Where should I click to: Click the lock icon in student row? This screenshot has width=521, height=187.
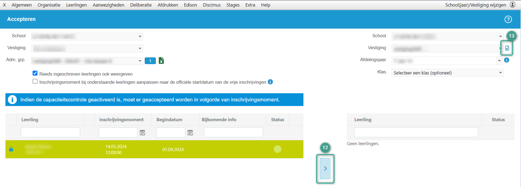tap(11, 149)
